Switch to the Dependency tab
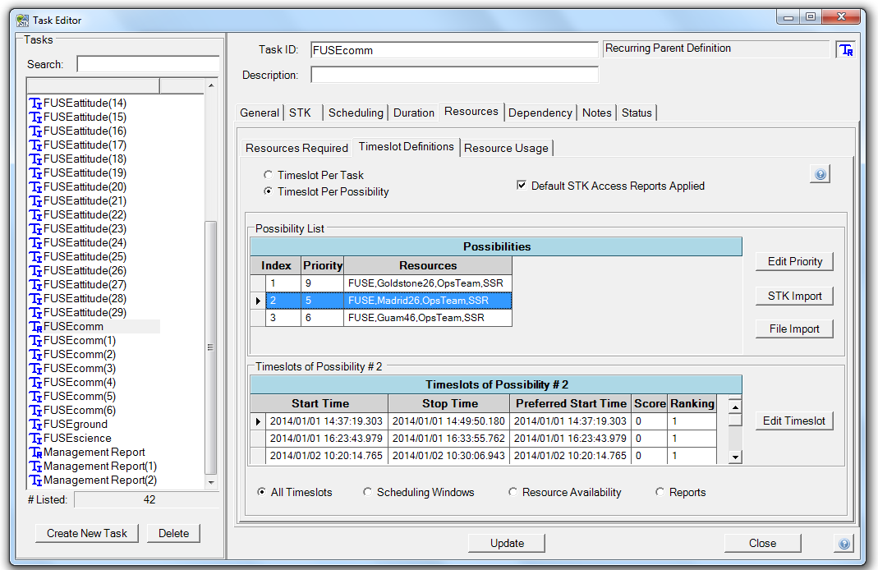This screenshot has width=878, height=570. click(540, 113)
